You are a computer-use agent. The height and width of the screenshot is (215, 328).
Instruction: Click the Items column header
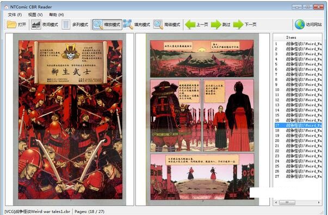291,37
